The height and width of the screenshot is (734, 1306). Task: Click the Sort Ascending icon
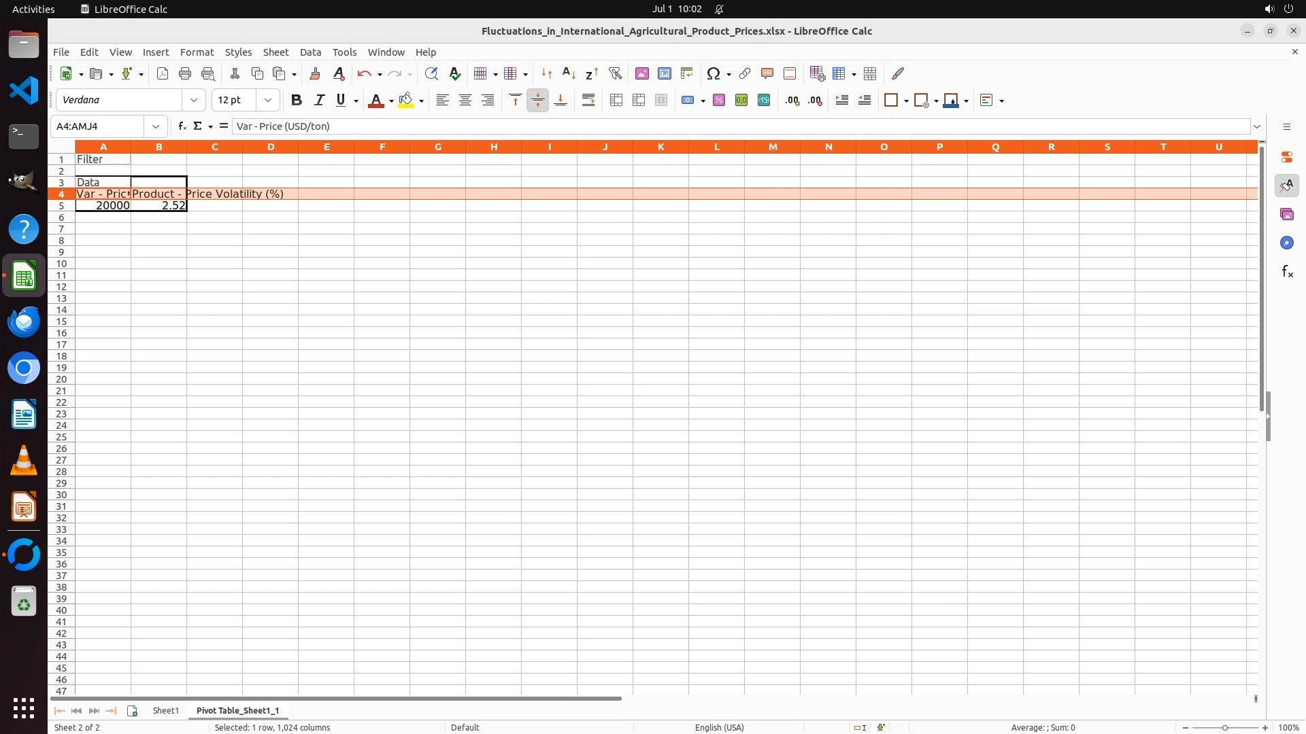569,73
